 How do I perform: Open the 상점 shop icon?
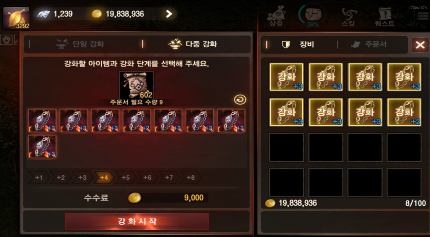[276, 16]
